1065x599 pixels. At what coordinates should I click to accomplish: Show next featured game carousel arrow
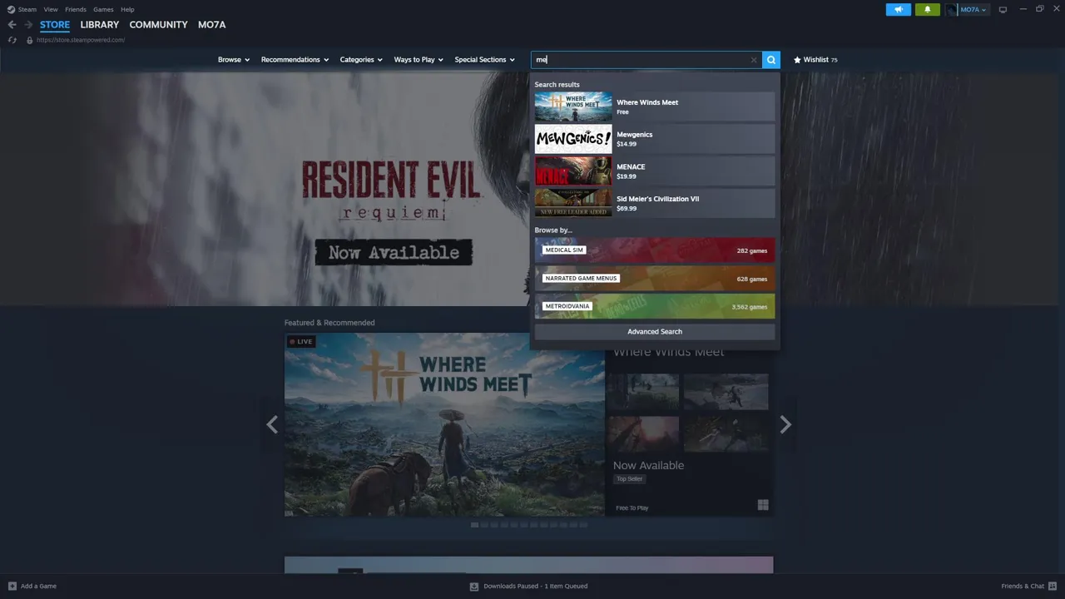tap(785, 424)
